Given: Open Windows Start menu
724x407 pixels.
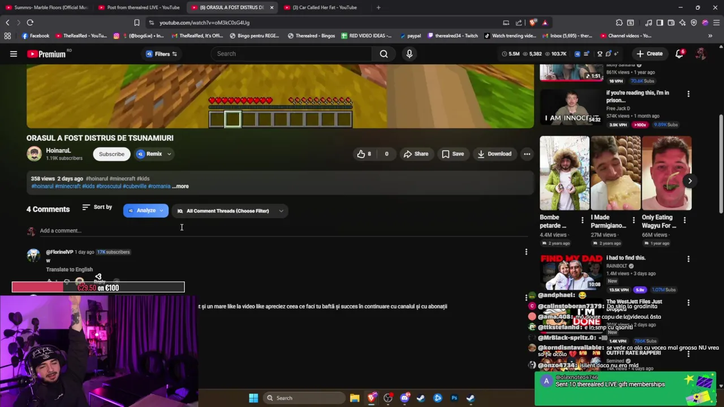Looking at the screenshot, I should [x=253, y=398].
